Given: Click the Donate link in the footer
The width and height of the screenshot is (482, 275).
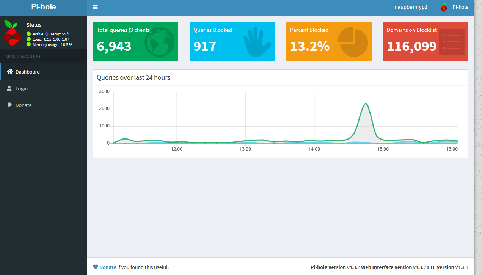Looking at the screenshot, I should [108, 267].
